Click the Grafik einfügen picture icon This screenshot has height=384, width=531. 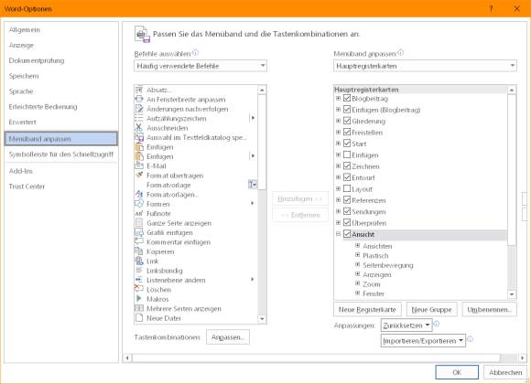point(139,232)
